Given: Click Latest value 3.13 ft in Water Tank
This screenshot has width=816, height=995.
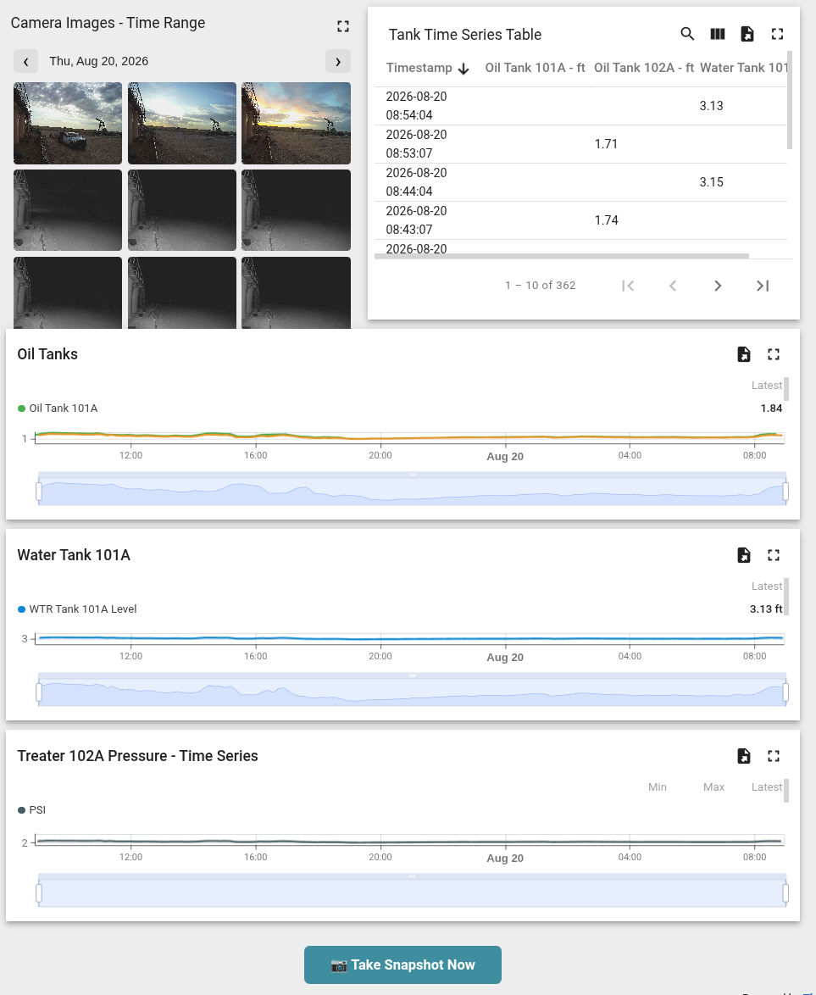Looking at the screenshot, I should [x=766, y=609].
